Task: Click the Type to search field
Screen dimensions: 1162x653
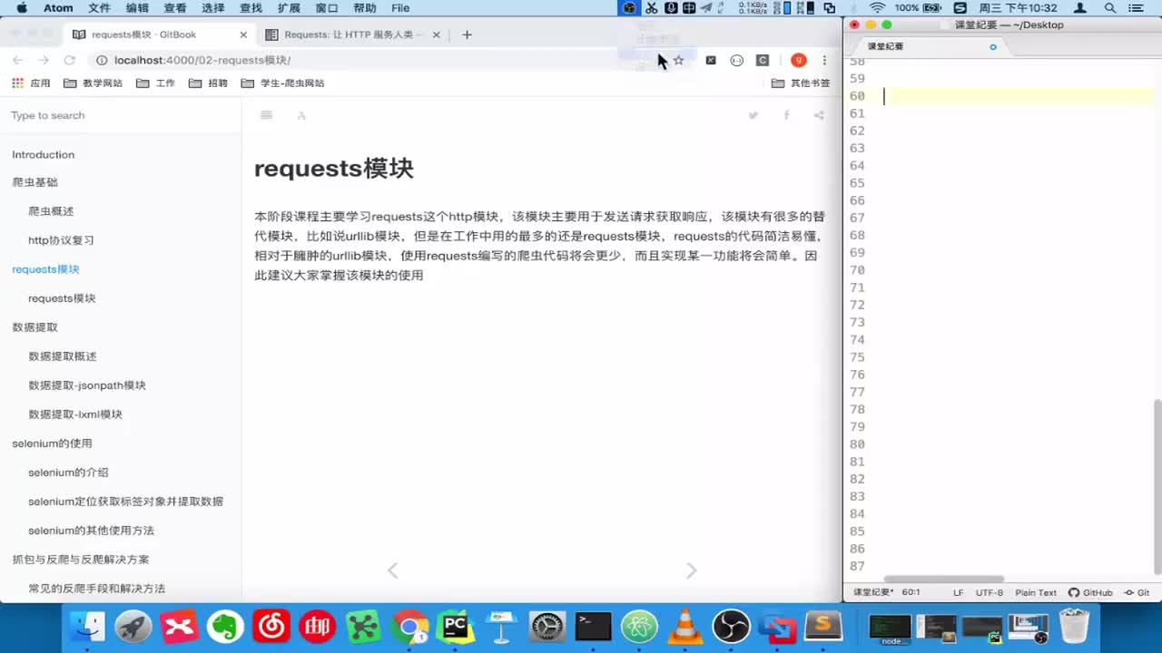Action: [x=120, y=115]
